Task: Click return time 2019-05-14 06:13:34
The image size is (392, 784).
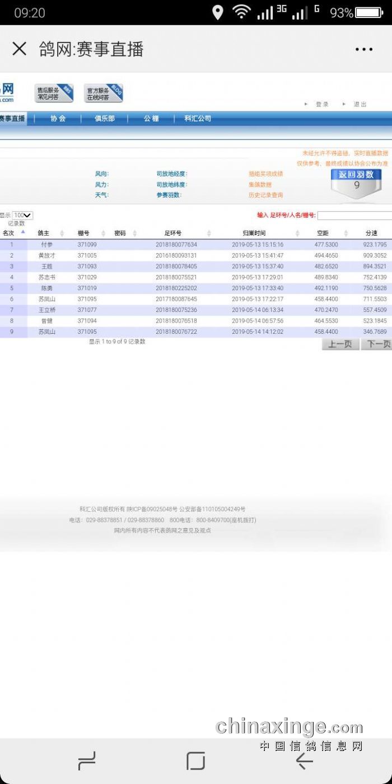Action: tap(258, 310)
